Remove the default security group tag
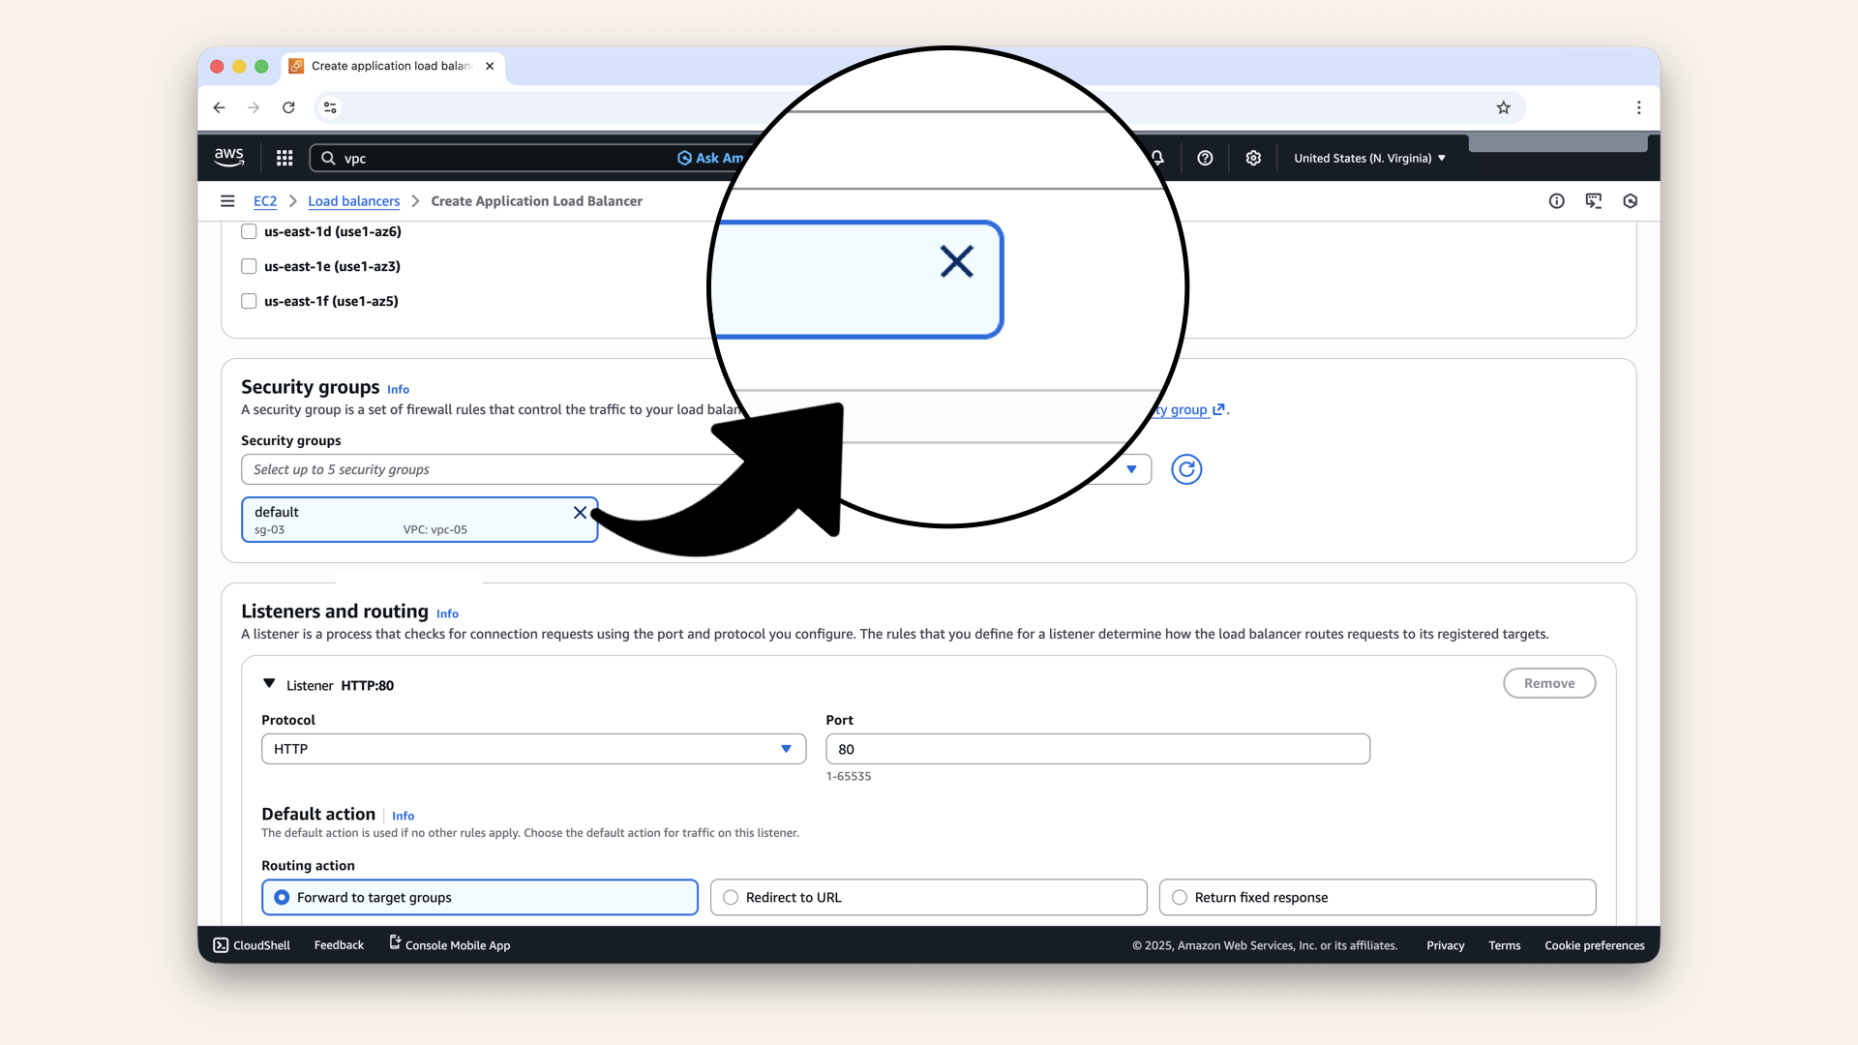 [x=580, y=513]
